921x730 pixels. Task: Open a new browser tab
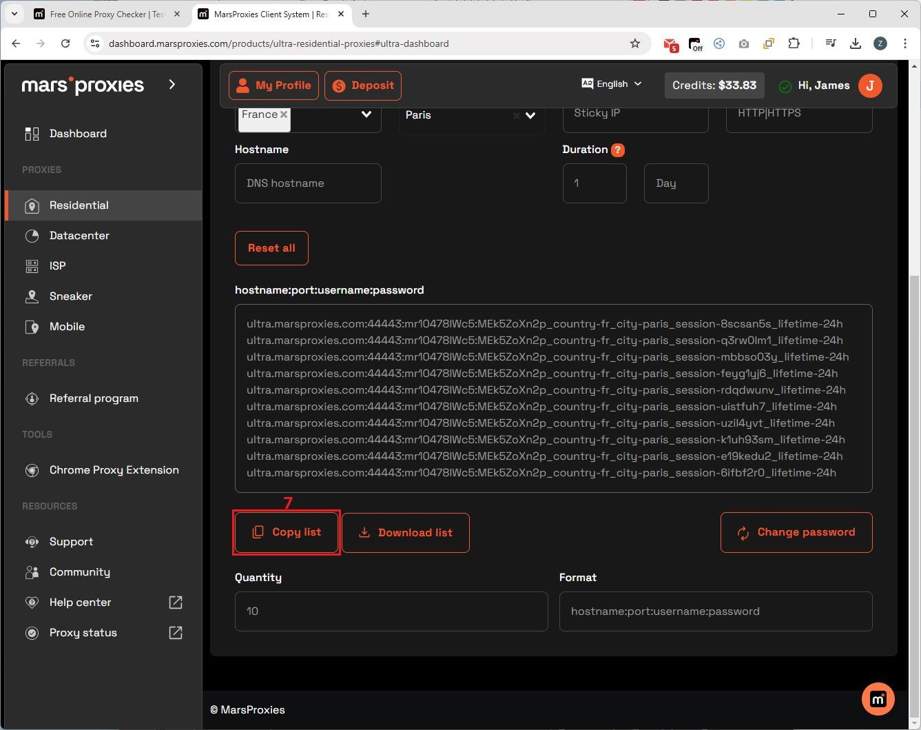[x=365, y=14]
